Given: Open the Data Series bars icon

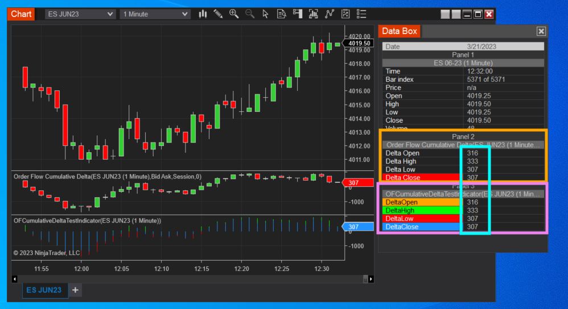Looking at the screenshot, I should [314, 14].
